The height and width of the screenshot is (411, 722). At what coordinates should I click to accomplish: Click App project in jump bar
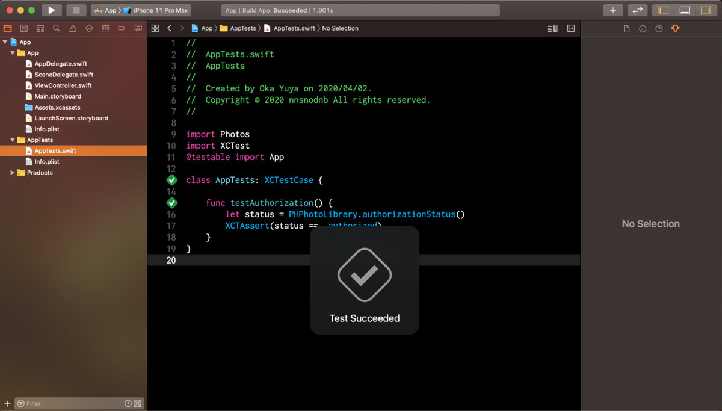click(x=202, y=28)
